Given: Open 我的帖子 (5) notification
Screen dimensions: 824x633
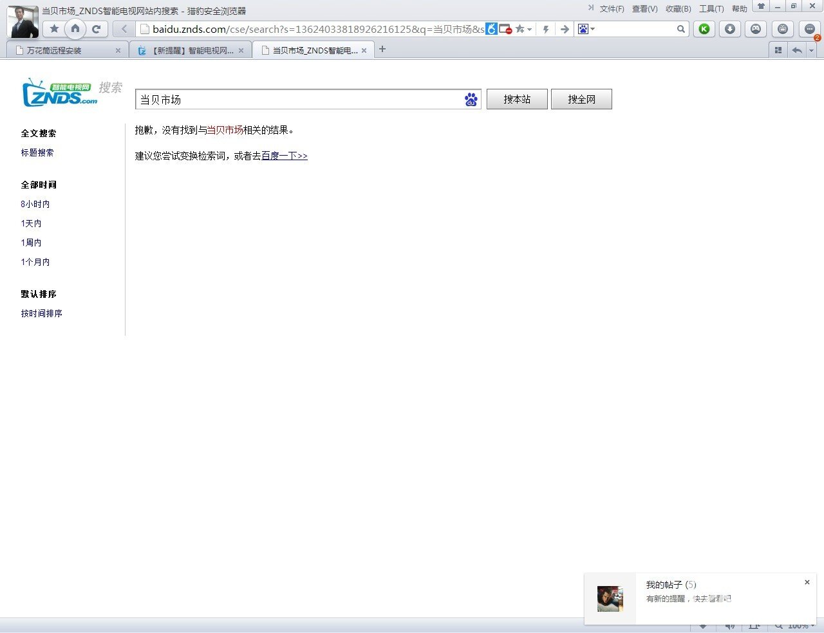Looking at the screenshot, I should [x=671, y=585].
